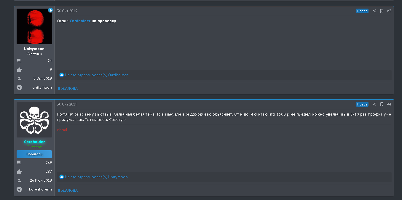
Task: Report post #4 with ЖАЛОБА
Action: click(x=68, y=191)
